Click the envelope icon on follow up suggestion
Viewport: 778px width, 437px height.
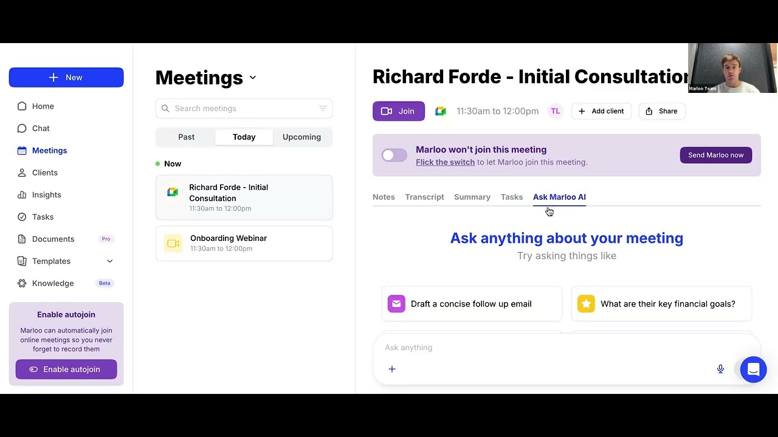point(396,304)
